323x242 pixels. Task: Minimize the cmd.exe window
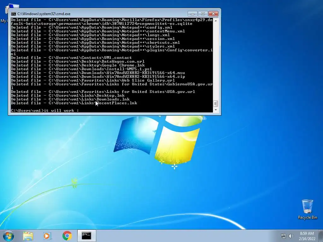pyautogui.click(x=192, y=14)
